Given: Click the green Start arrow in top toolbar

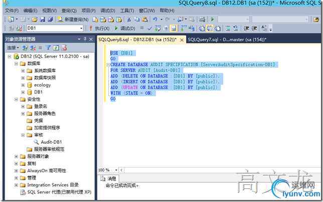Looking at the screenshot, I should click(212, 20).
